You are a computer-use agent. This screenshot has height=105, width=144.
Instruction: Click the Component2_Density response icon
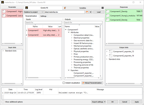point(108,20)
